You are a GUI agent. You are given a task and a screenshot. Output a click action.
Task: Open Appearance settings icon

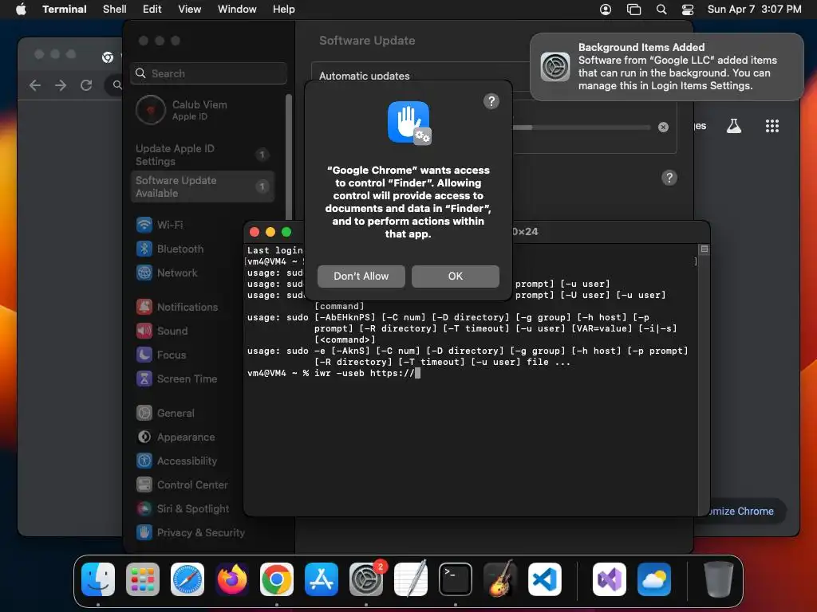144,437
